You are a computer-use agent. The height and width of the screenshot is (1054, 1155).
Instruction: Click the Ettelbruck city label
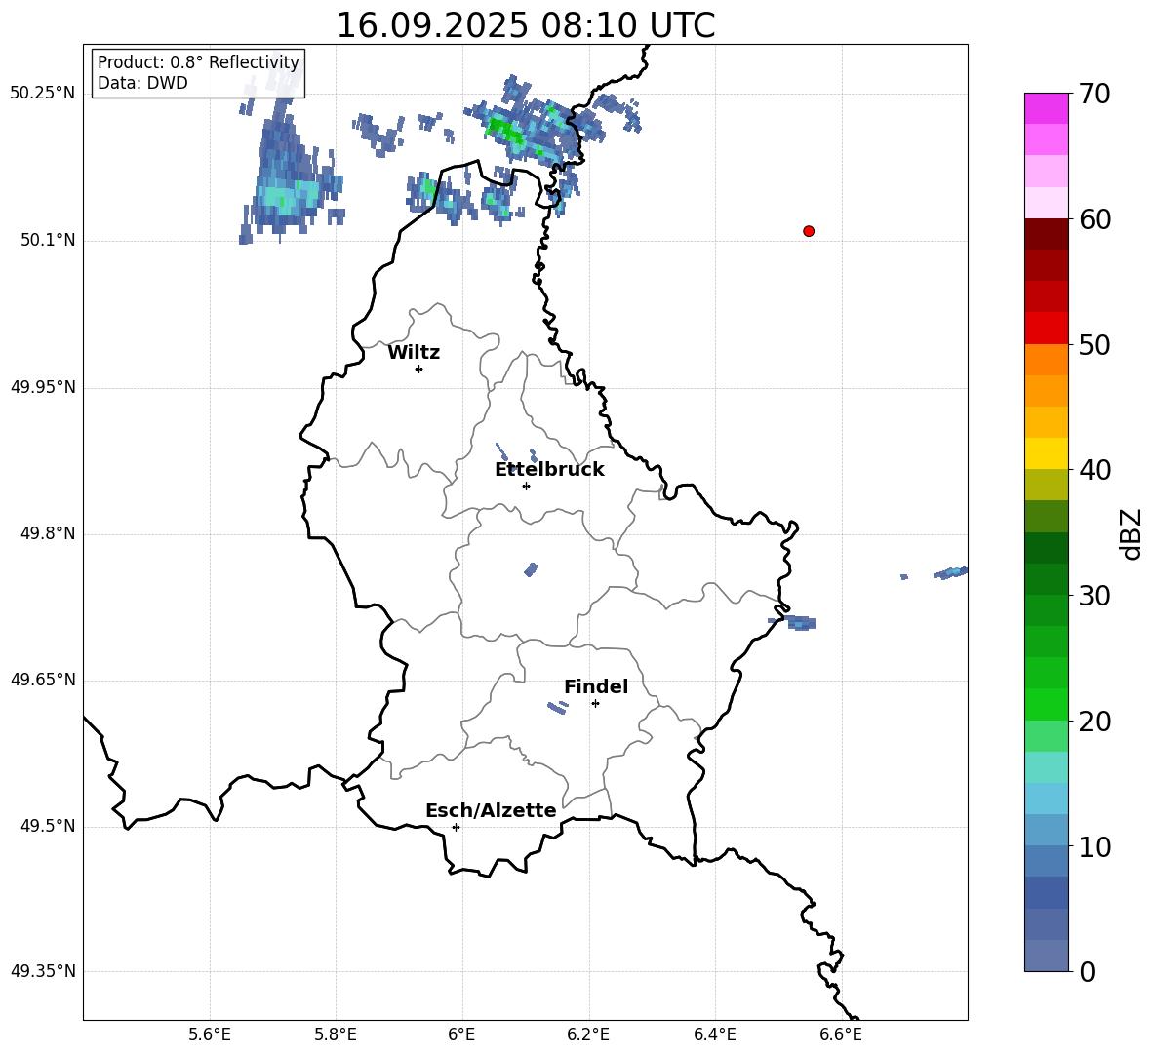point(549,470)
